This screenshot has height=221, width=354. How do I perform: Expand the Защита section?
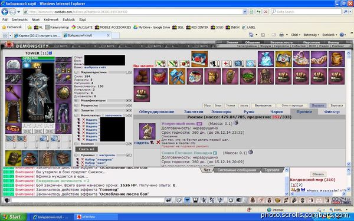76,111
